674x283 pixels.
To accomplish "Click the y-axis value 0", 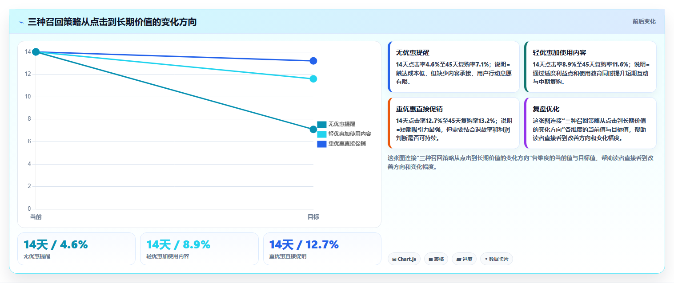I will 29,208.
